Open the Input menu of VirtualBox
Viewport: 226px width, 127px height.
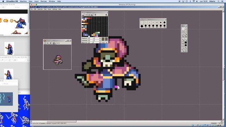coord(36,1)
